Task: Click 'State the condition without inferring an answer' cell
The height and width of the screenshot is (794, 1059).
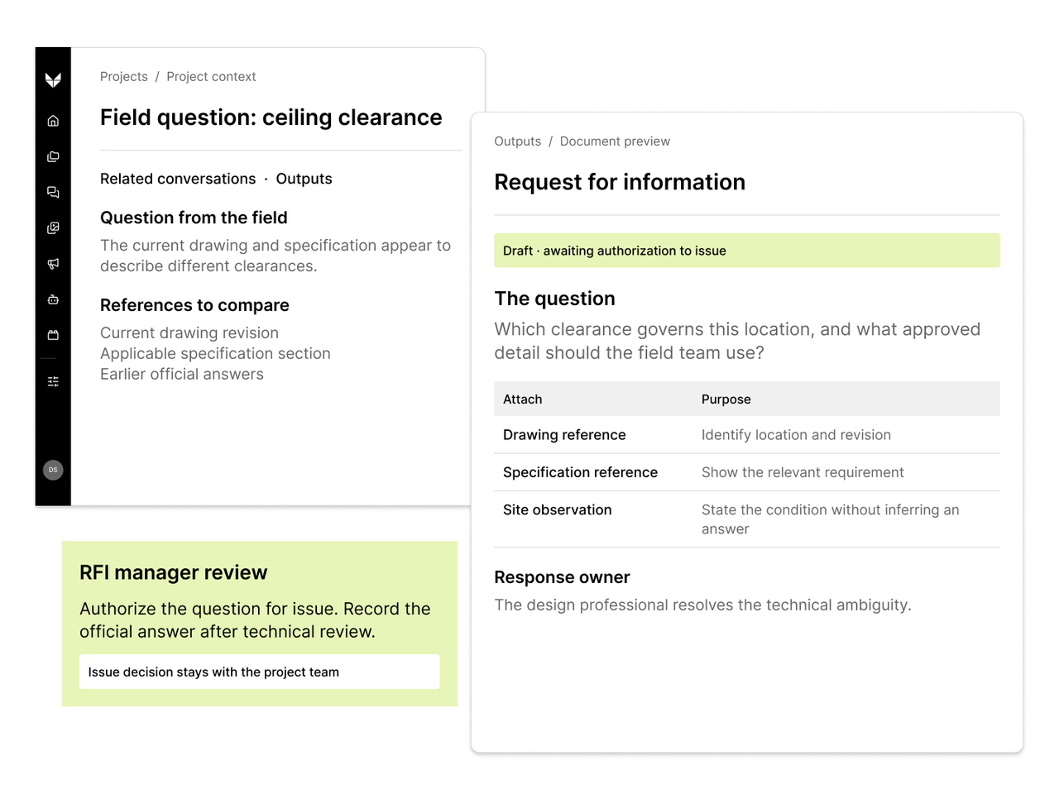Action: click(831, 519)
